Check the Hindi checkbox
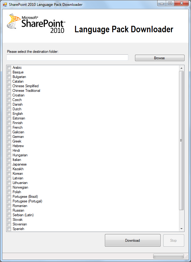This screenshot has width=191, height=262. (9, 151)
